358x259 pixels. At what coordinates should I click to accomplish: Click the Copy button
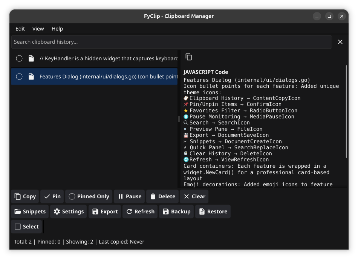25,196
